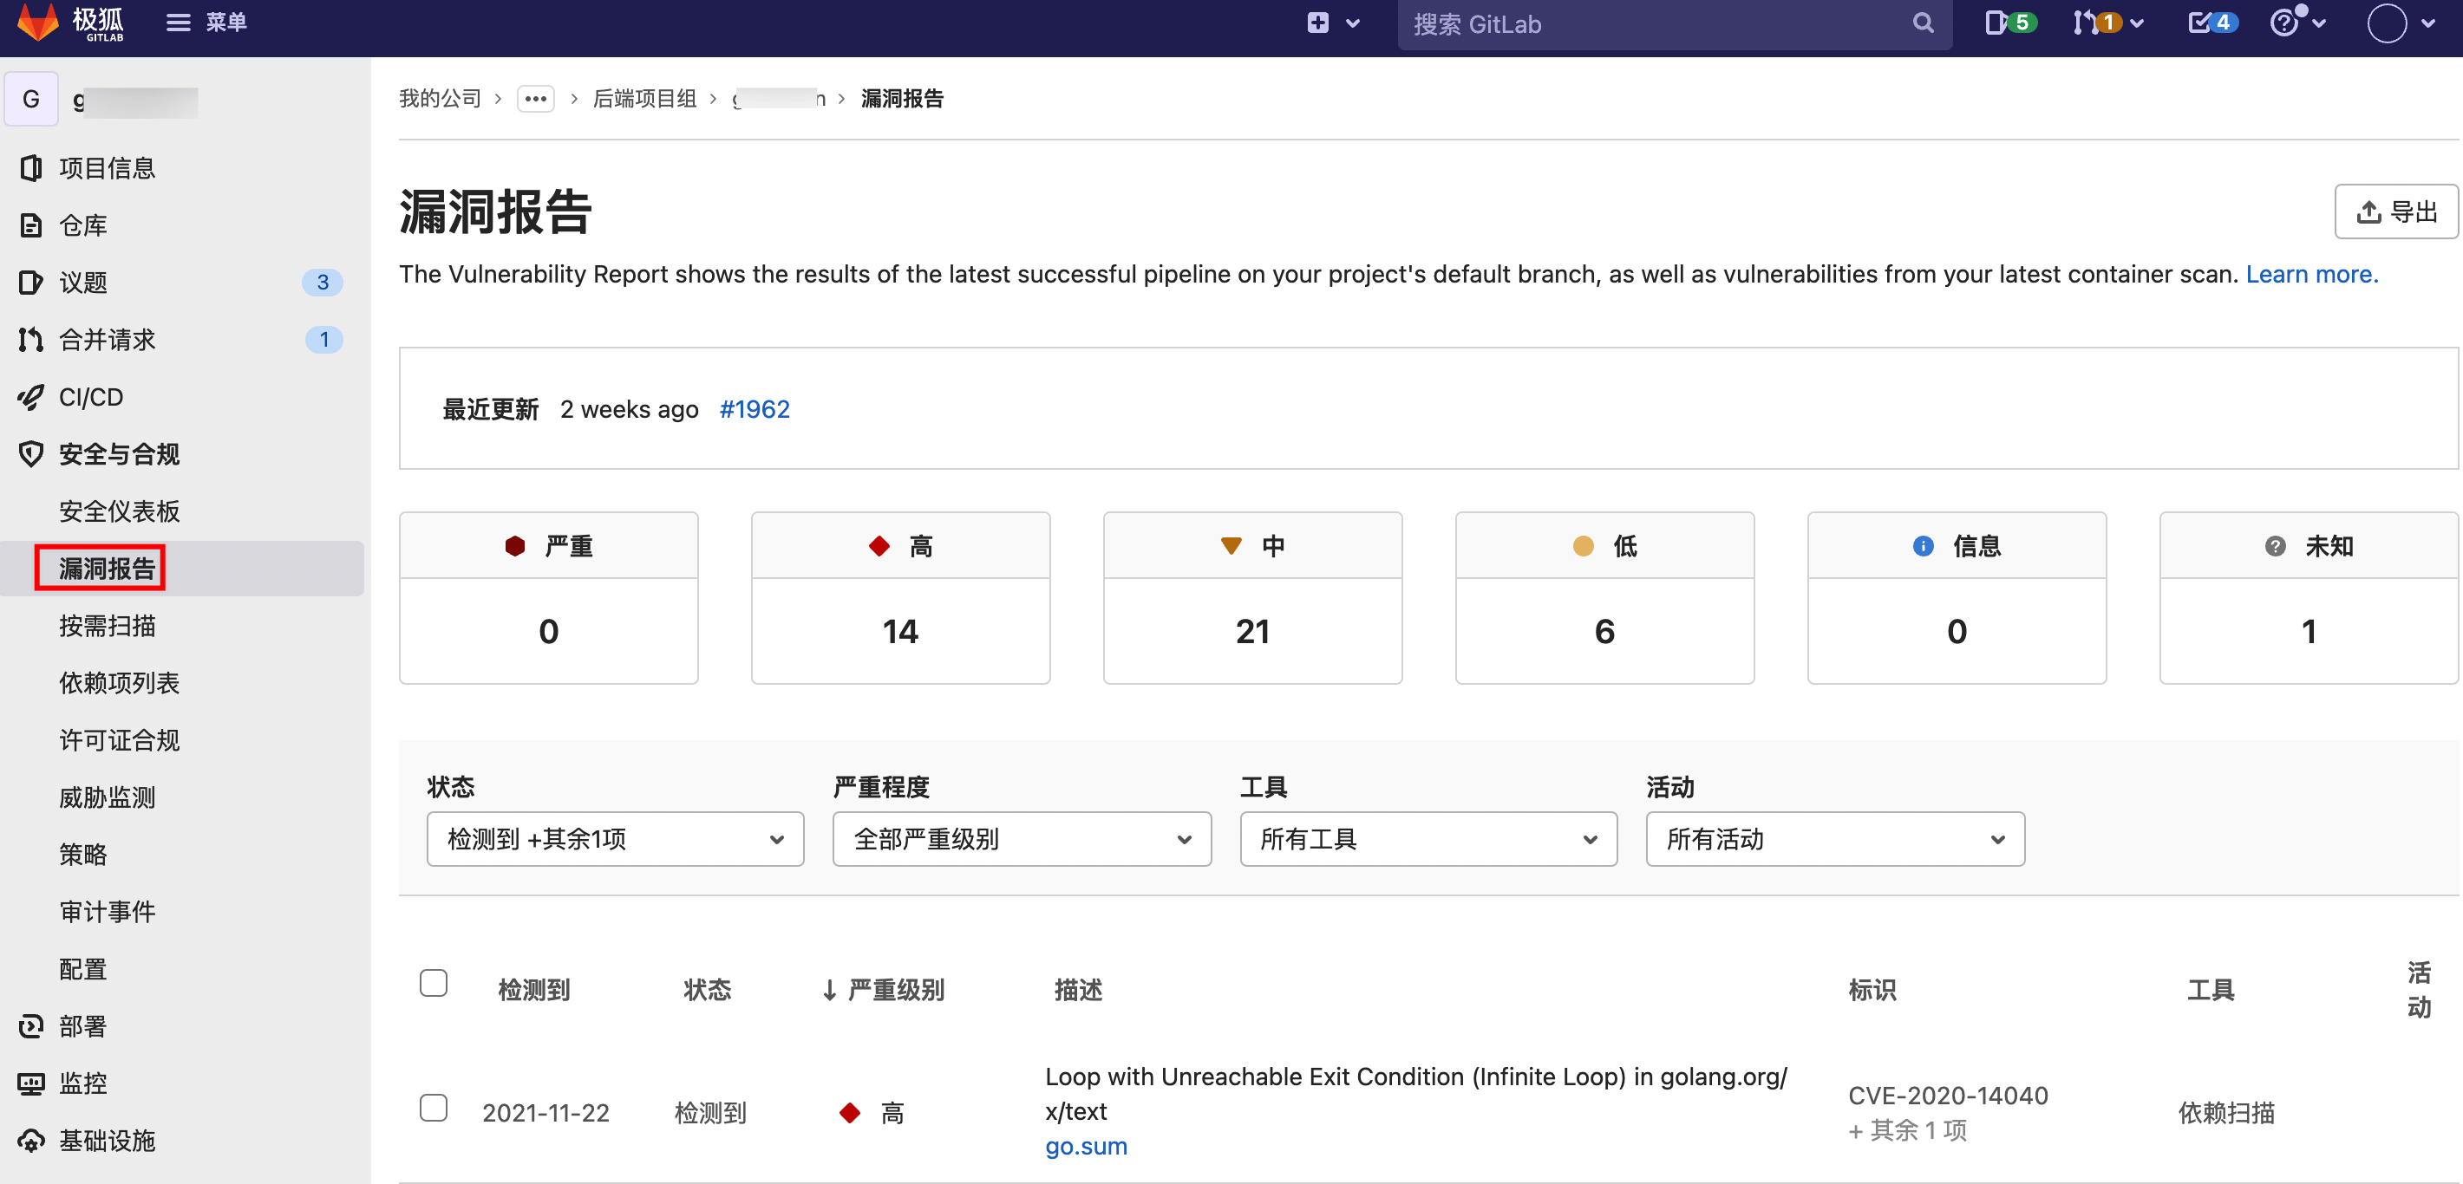Toggle the select-all checkbox in table header
Image resolution: width=2463 pixels, height=1184 pixels.
(433, 982)
